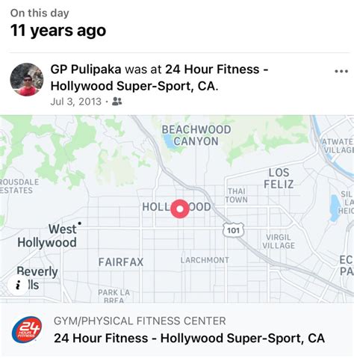354x358 pixels.
Task: Tap the Jul 3, 2013 post date
Action: tap(76, 102)
